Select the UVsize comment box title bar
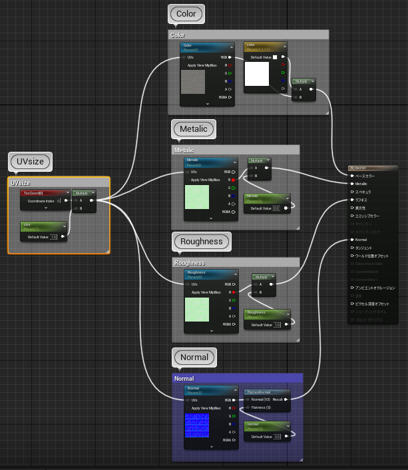The height and width of the screenshot is (470, 408). 59,183
